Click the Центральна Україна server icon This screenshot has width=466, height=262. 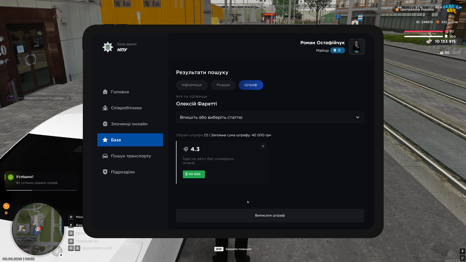pos(398,9)
